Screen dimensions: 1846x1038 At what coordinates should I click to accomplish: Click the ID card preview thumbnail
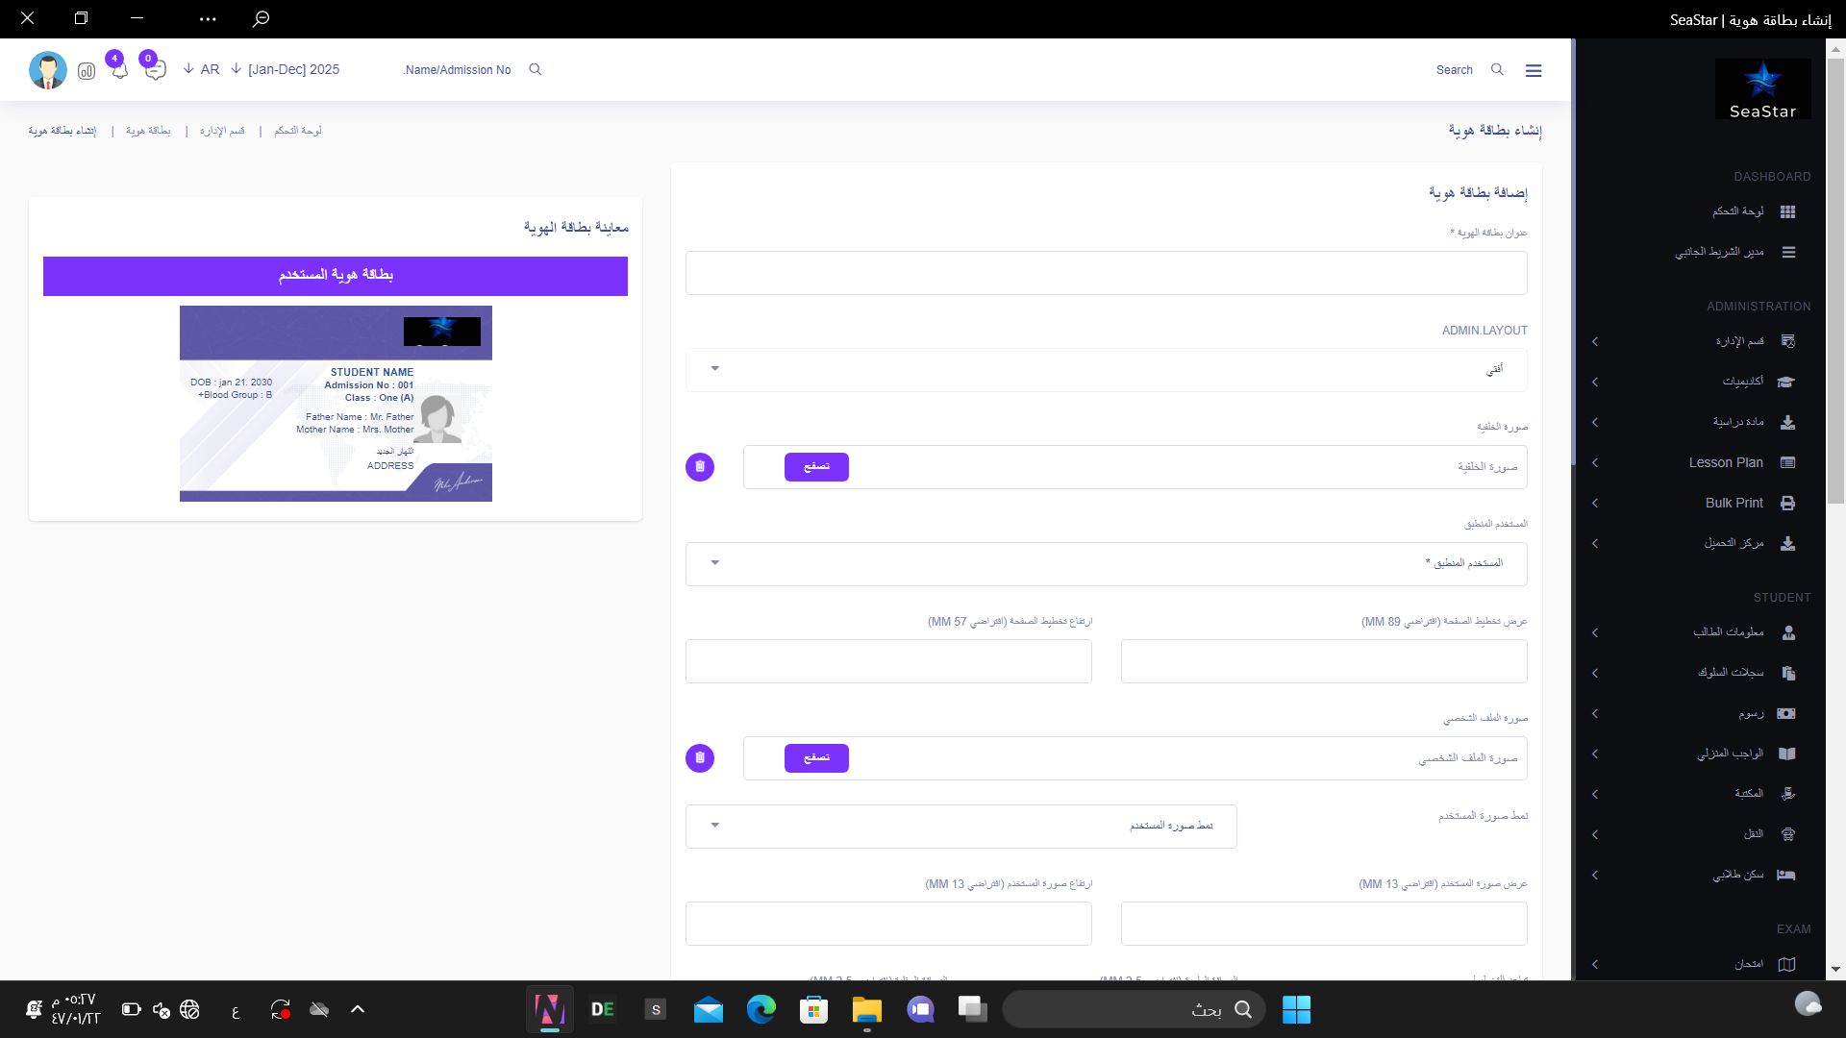[x=336, y=404]
